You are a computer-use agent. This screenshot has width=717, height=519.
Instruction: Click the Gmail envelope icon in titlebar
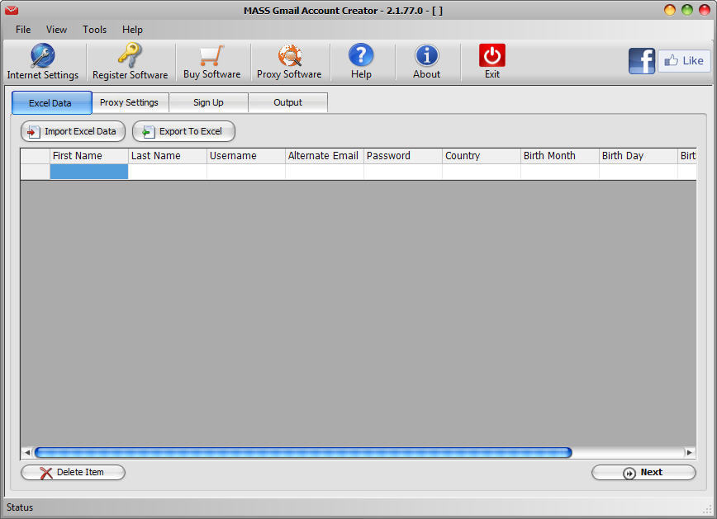click(x=11, y=10)
